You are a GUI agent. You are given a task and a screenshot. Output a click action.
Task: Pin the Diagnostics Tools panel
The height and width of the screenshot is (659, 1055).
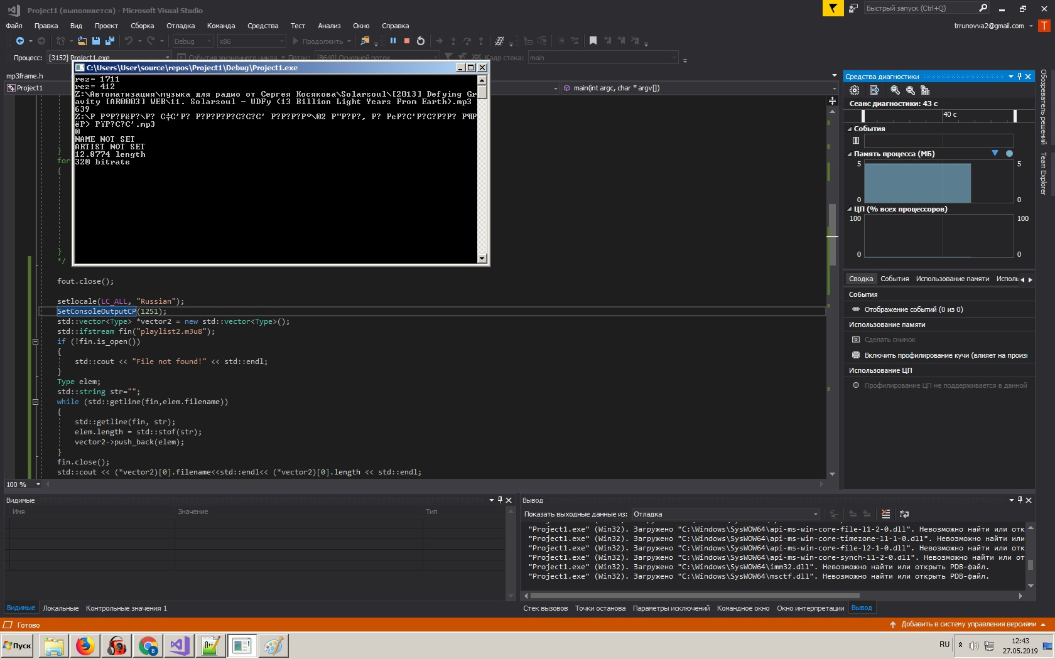[x=1019, y=77]
